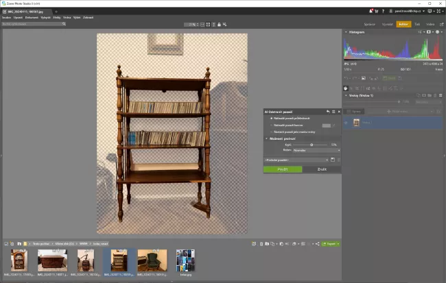Select the Nastavit pozadí jako masku vrstvy option
Screen dimensions: 446x283
271,132
